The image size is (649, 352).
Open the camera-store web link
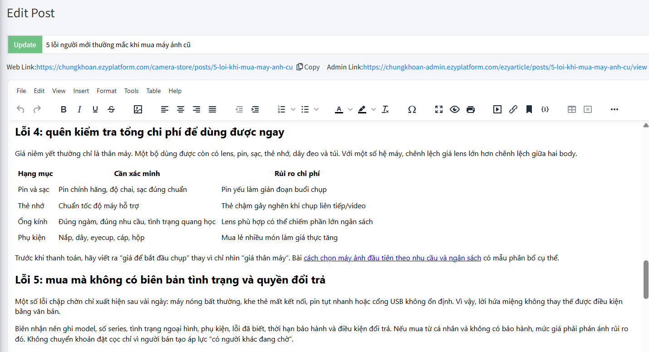click(164, 67)
